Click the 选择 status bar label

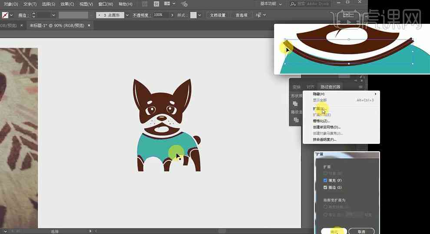[x=55, y=231]
